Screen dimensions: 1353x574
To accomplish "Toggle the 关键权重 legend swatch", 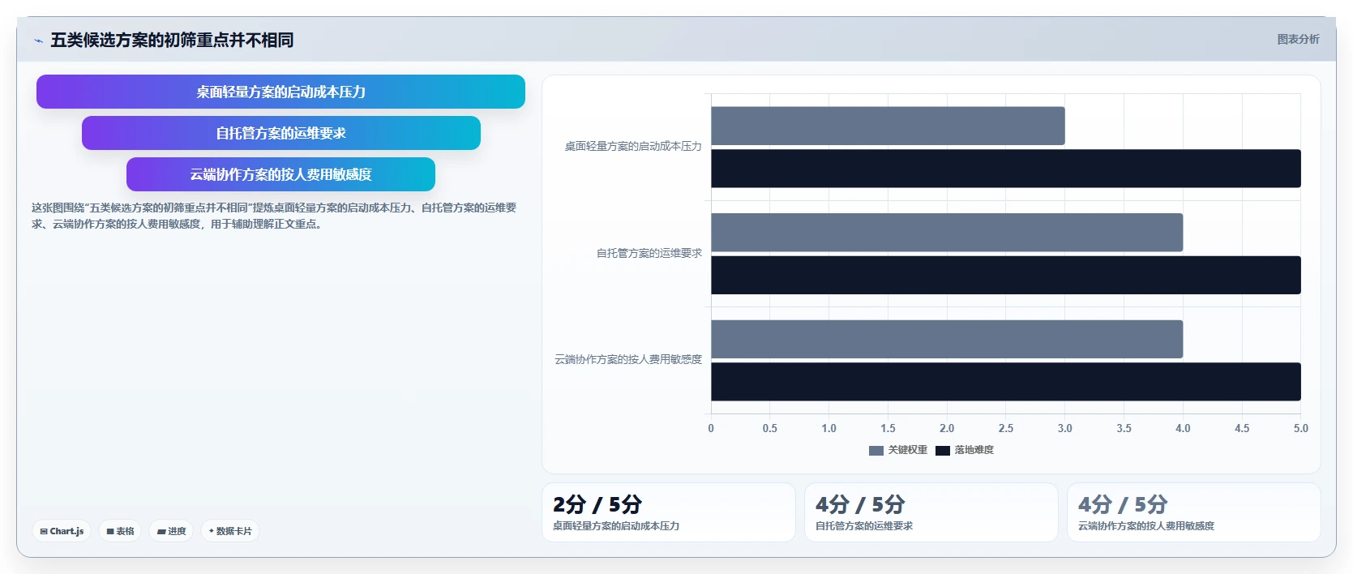I will pos(876,451).
